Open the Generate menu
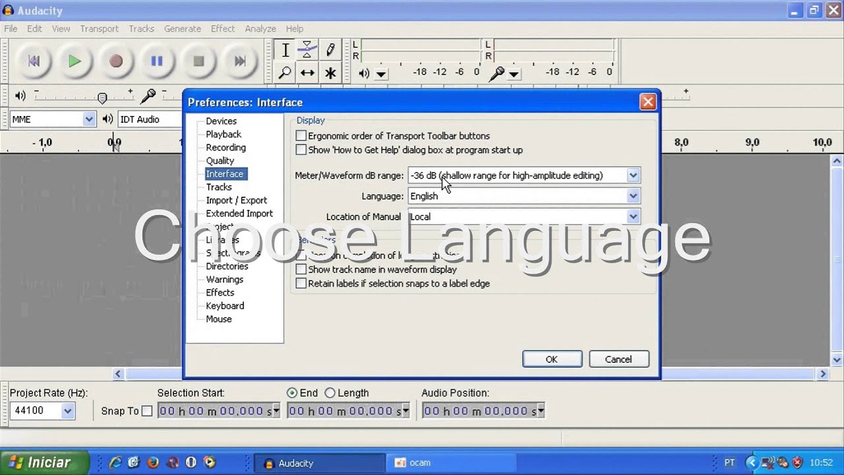The image size is (844, 475). pos(183,28)
